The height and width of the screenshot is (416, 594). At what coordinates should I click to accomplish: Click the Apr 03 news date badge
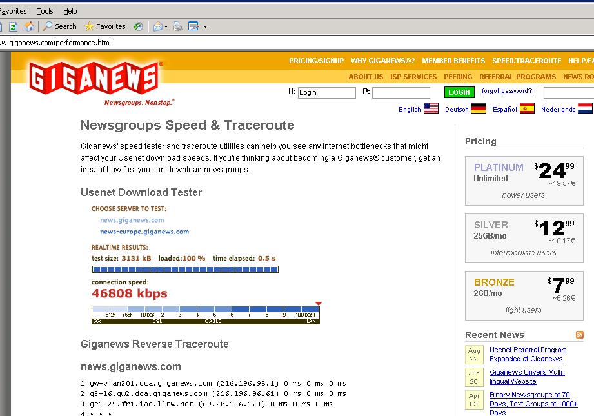[474, 399]
